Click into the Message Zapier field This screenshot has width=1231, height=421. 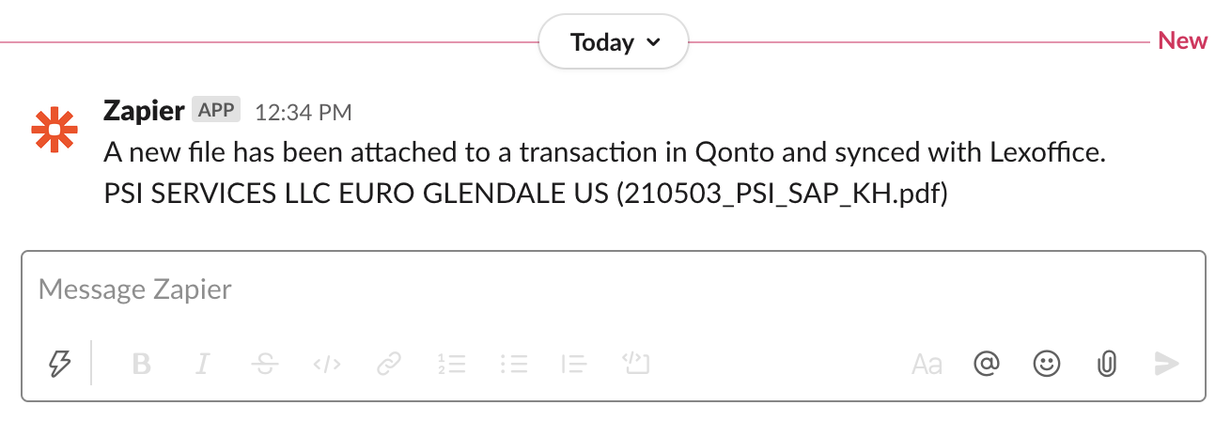[x=614, y=289]
